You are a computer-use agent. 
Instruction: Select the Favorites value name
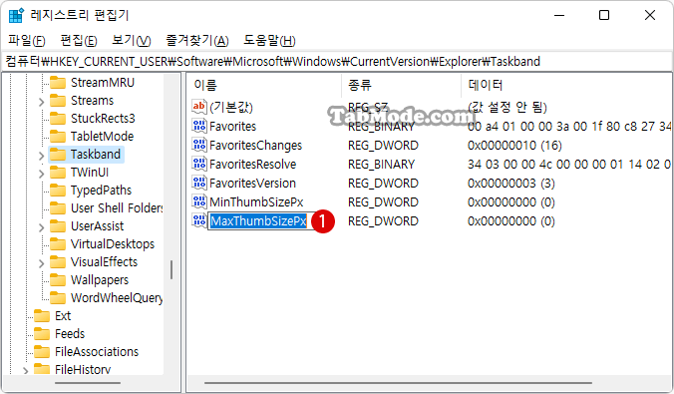click(x=233, y=127)
